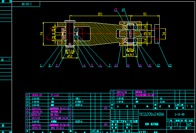
Task: Select the 40Cr material cell
Action: pos(78,98)
